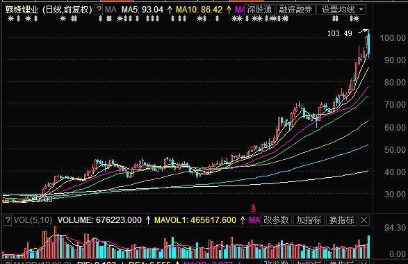The height and width of the screenshot is (264, 408).
Task: Click the 30.00 price axis label
Action: (395, 195)
